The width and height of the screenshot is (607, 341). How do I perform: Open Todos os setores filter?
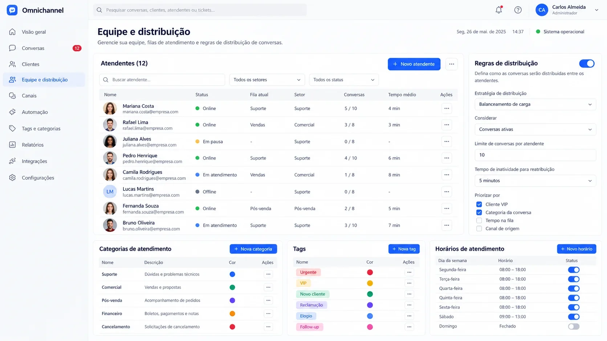coord(267,80)
